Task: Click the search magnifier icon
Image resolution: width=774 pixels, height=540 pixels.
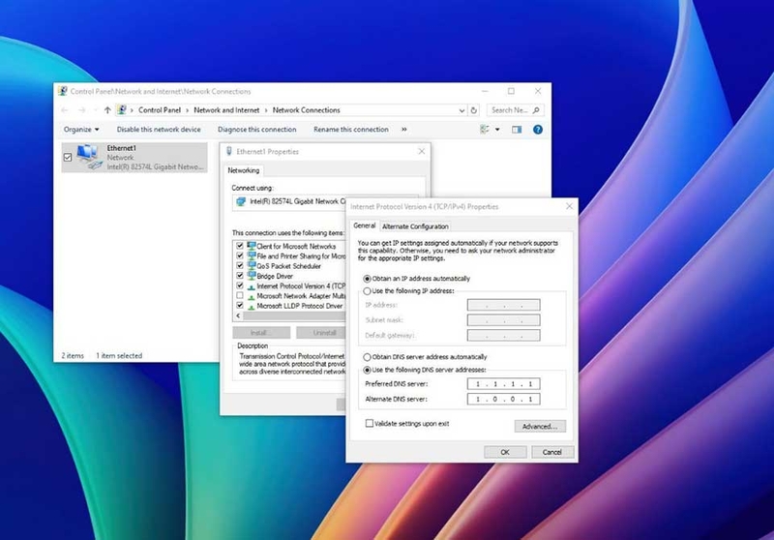Action: [x=536, y=110]
